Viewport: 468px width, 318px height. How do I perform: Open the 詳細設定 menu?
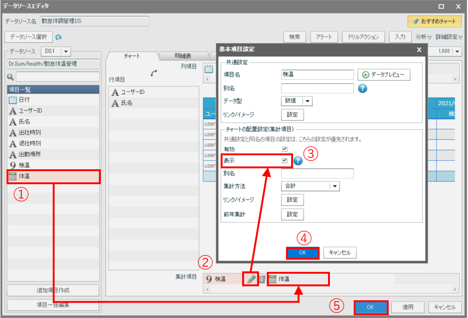449,37
